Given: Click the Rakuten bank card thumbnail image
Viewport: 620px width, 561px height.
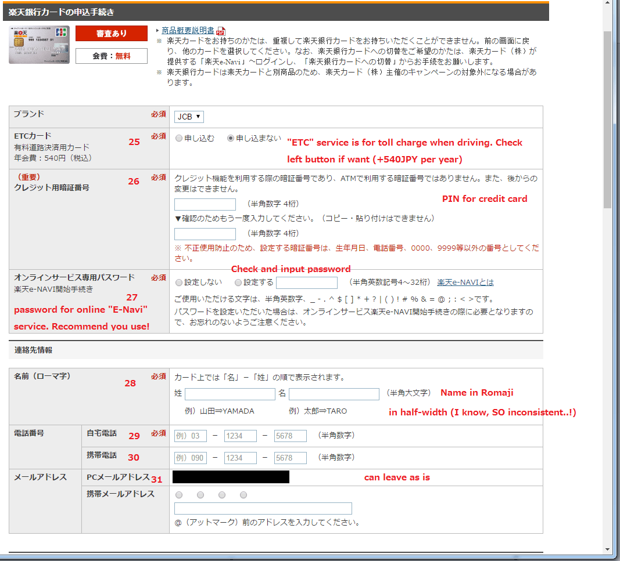Looking at the screenshot, I should pyautogui.click(x=39, y=45).
